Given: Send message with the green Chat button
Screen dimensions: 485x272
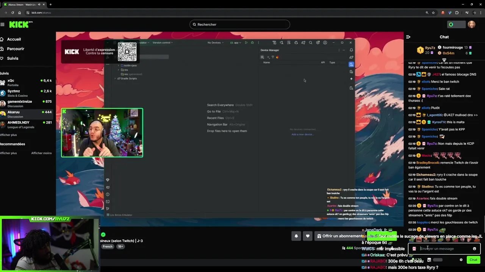Looking at the screenshot, I should pos(473,260).
